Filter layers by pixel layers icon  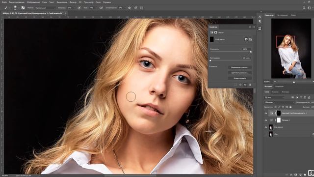pyautogui.click(x=292, y=97)
